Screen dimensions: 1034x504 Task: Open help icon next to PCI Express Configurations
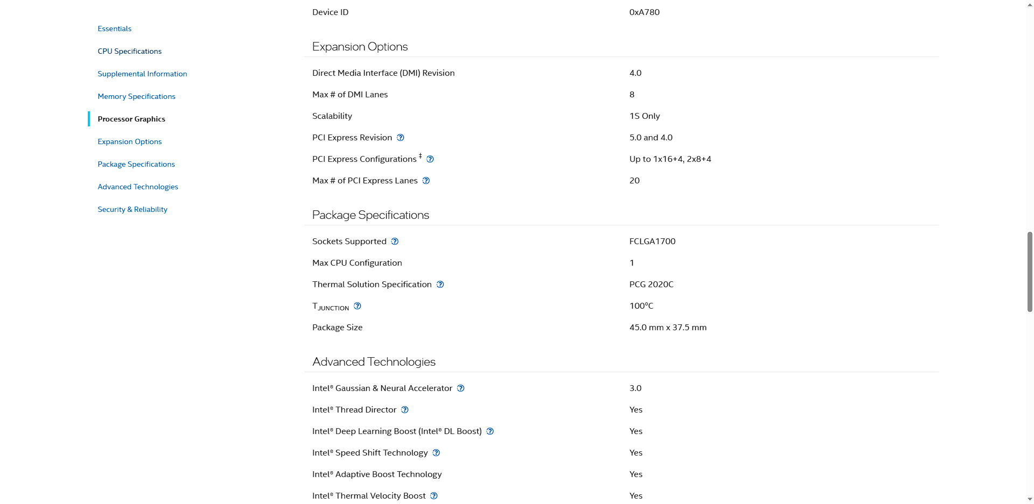(430, 159)
